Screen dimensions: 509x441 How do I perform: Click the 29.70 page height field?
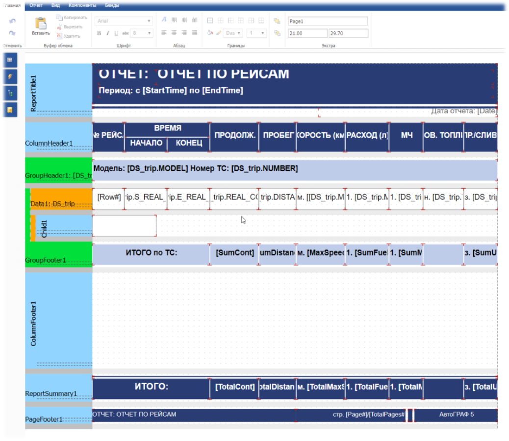pyautogui.click(x=348, y=33)
